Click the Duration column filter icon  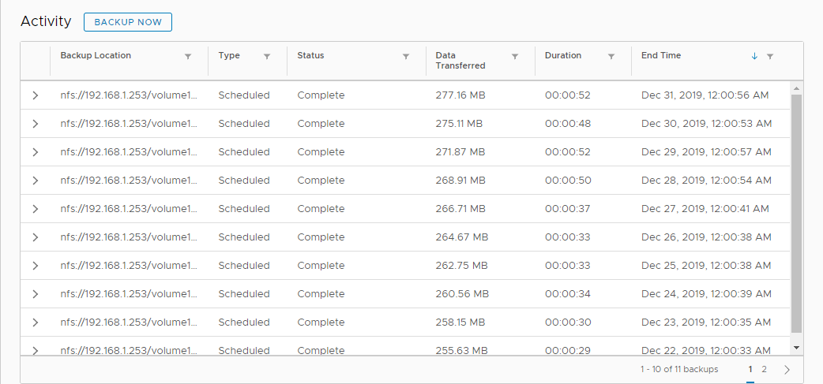611,57
